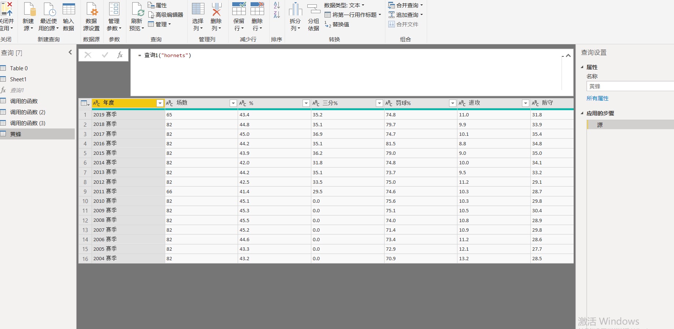Click the 拆分列 split column icon
This screenshot has width=674, height=329.
click(x=295, y=10)
